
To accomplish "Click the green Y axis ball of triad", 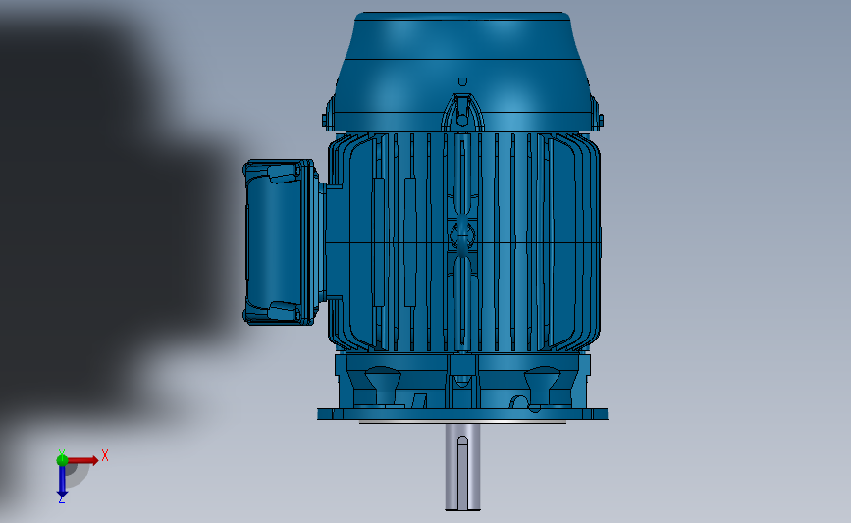I will click(62, 460).
